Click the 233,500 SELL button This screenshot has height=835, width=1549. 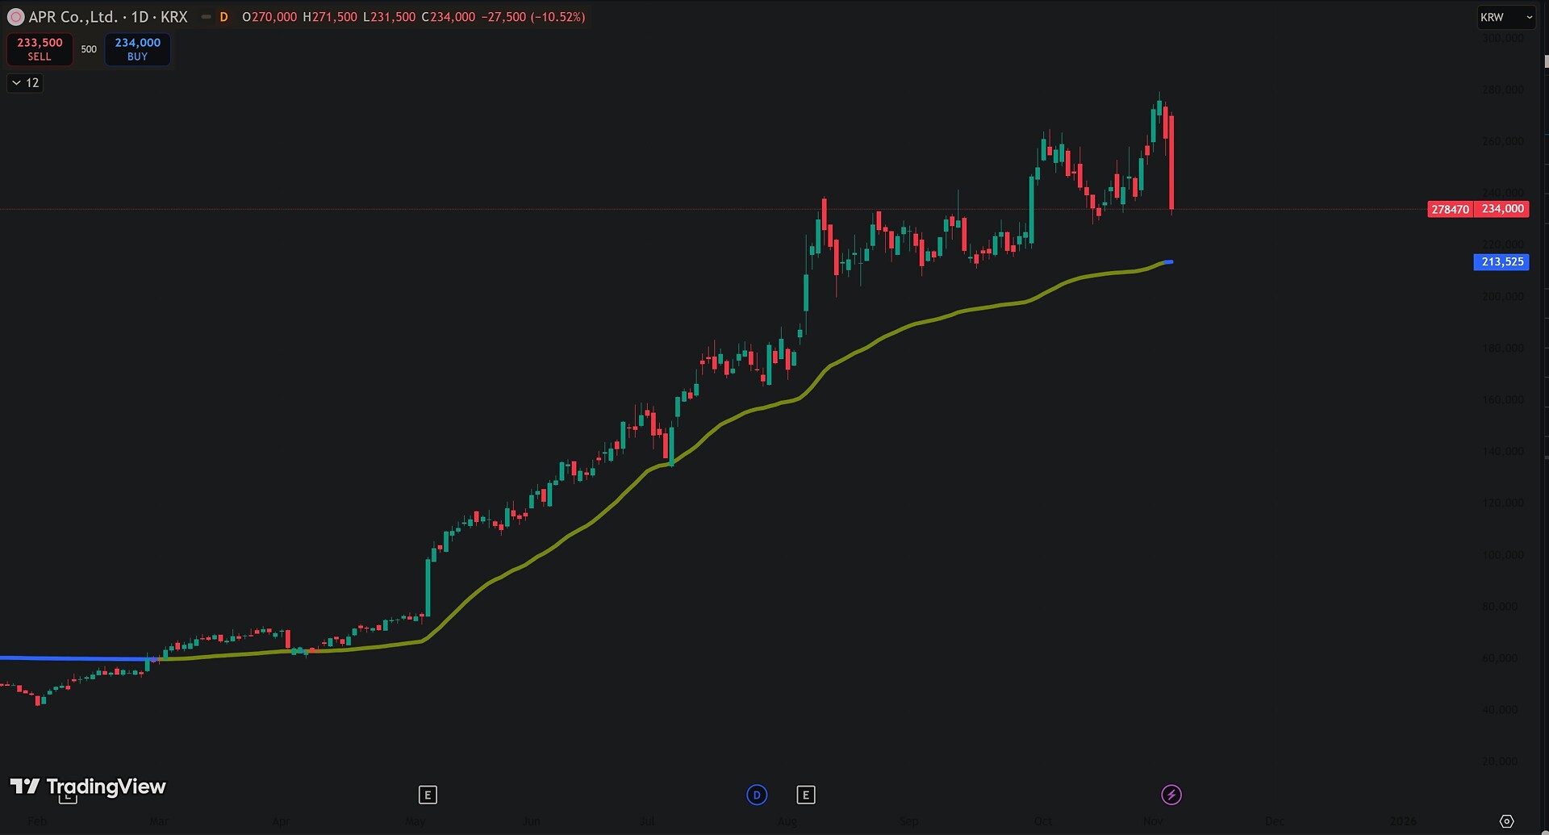[40, 49]
